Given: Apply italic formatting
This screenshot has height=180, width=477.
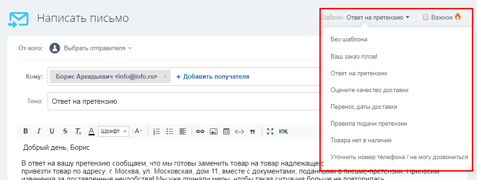Looking at the screenshot, I should click(x=39, y=132).
